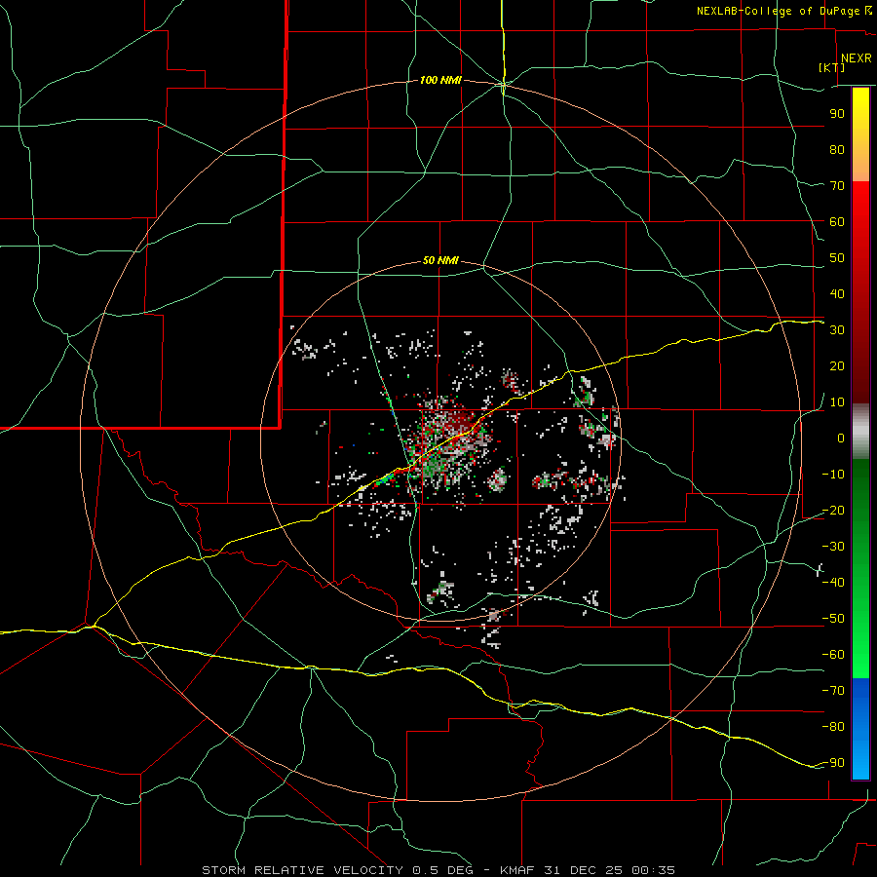
Task: Click the "0" value on velocity scale
Action: click(841, 438)
